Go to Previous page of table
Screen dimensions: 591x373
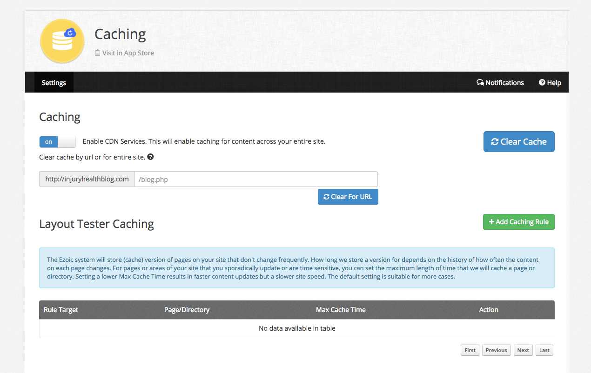[x=497, y=350]
